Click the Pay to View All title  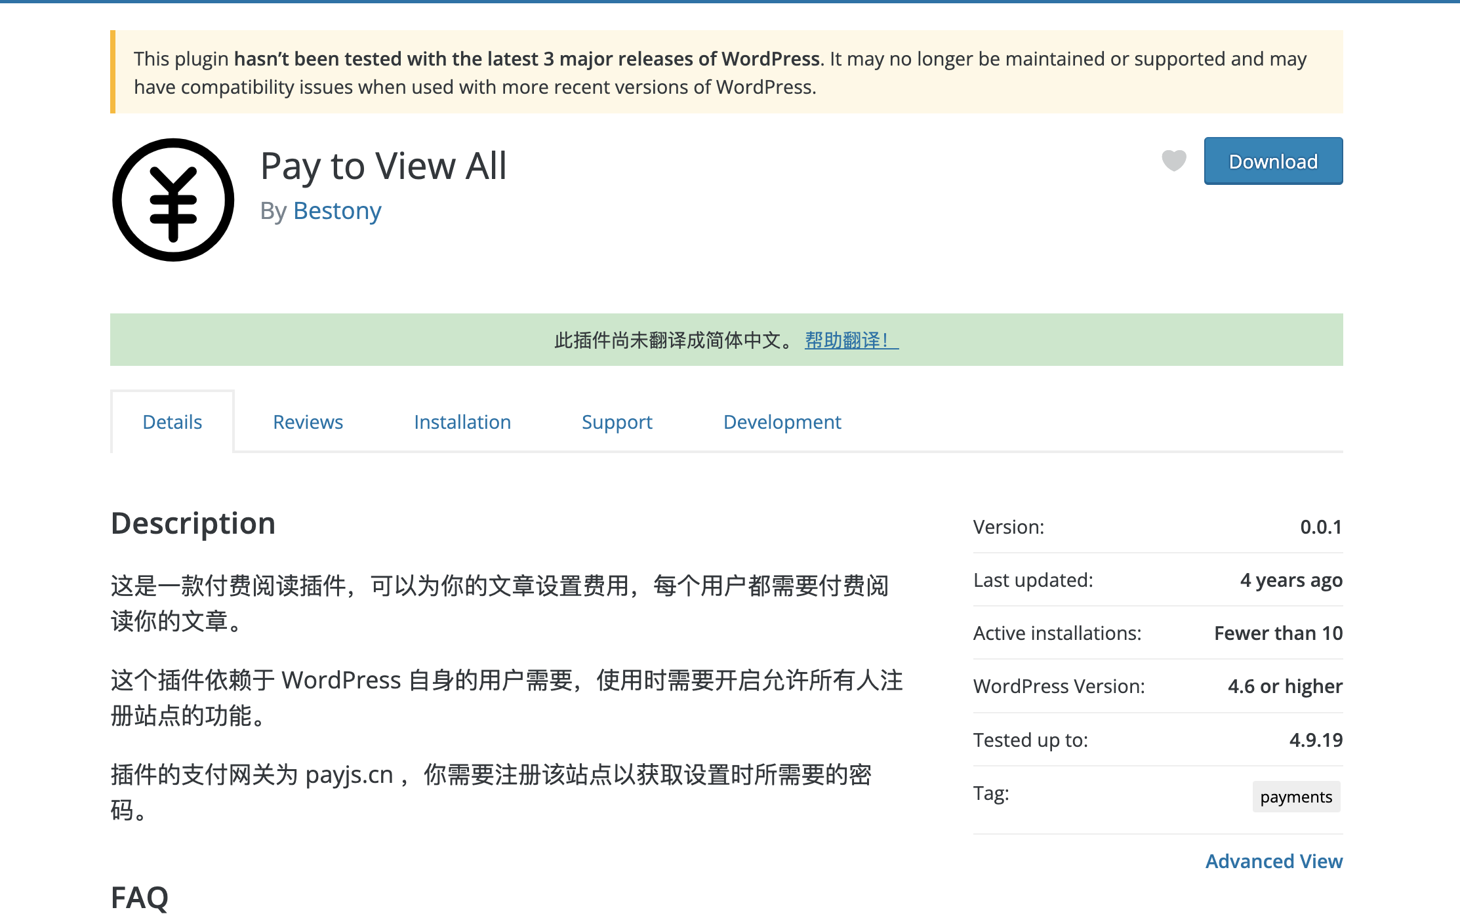[384, 166]
